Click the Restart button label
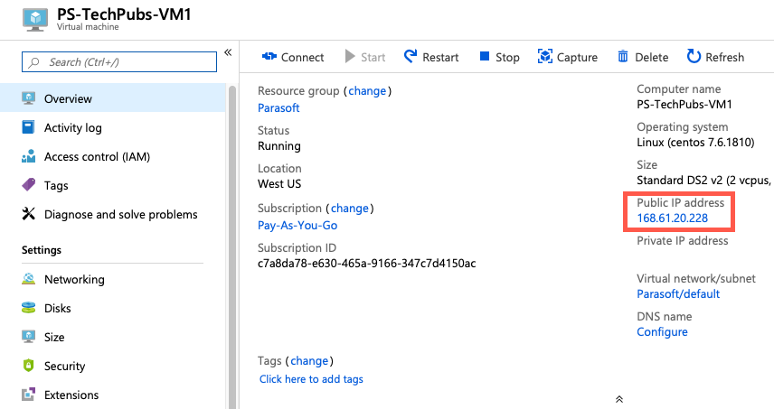This screenshot has height=409, width=774. tap(440, 57)
